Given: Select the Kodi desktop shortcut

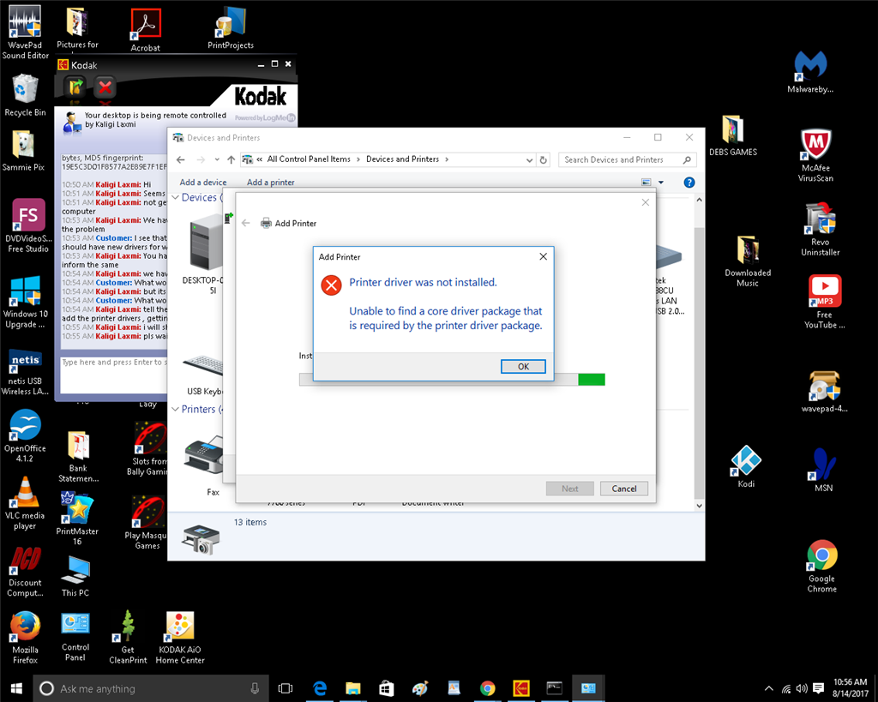Looking at the screenshot, I should pyautogui.click(x=746, y=466).
